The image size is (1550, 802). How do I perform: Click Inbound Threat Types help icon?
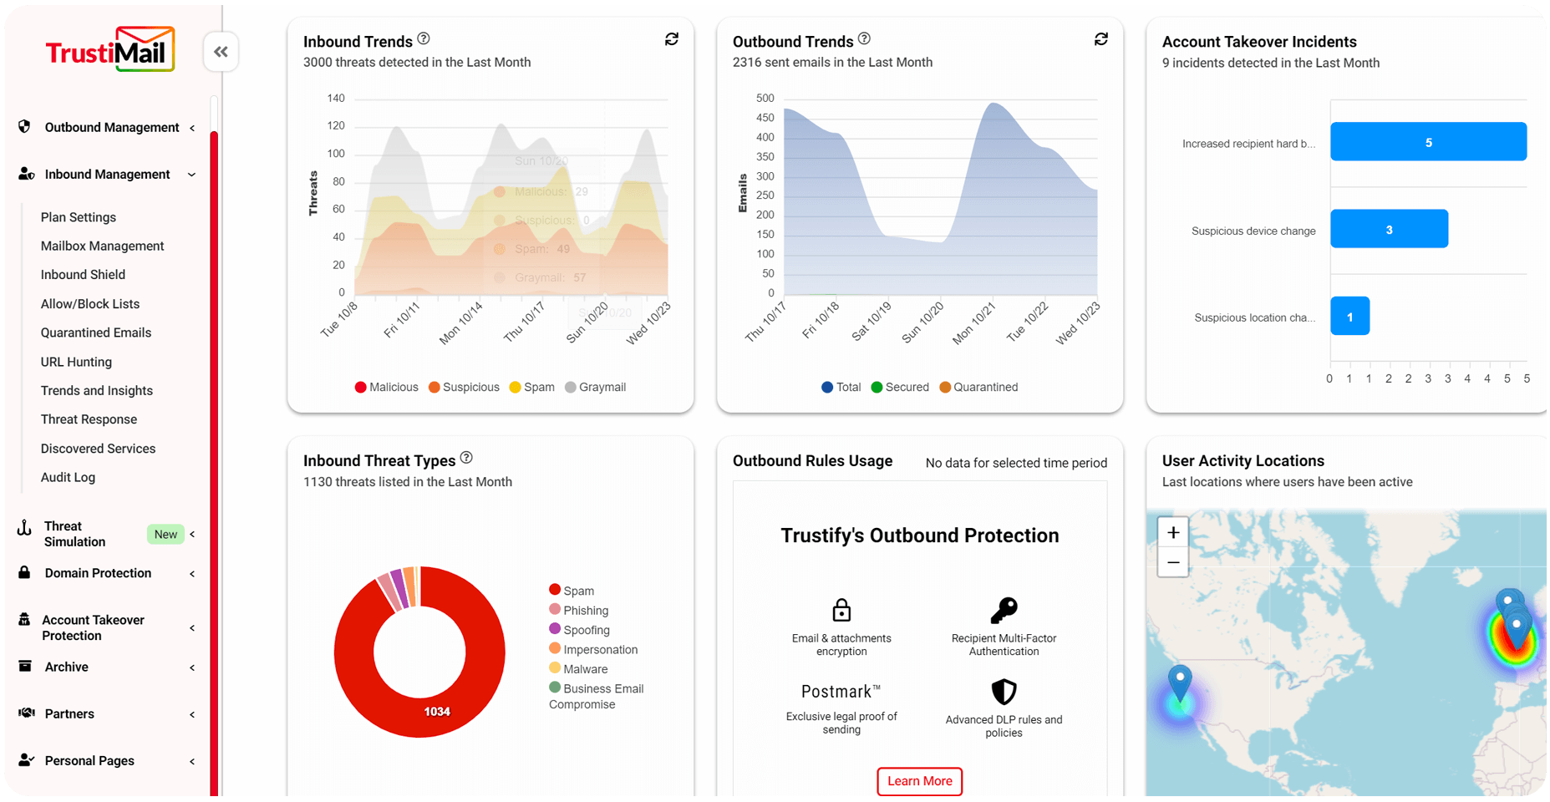point(466,458)
